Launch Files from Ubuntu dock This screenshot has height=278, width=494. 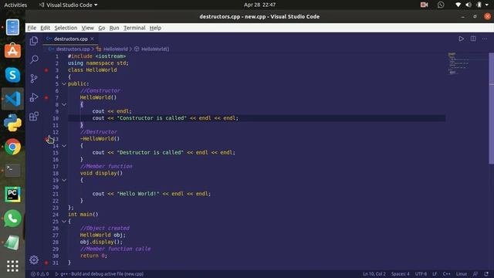pos(12,28)
